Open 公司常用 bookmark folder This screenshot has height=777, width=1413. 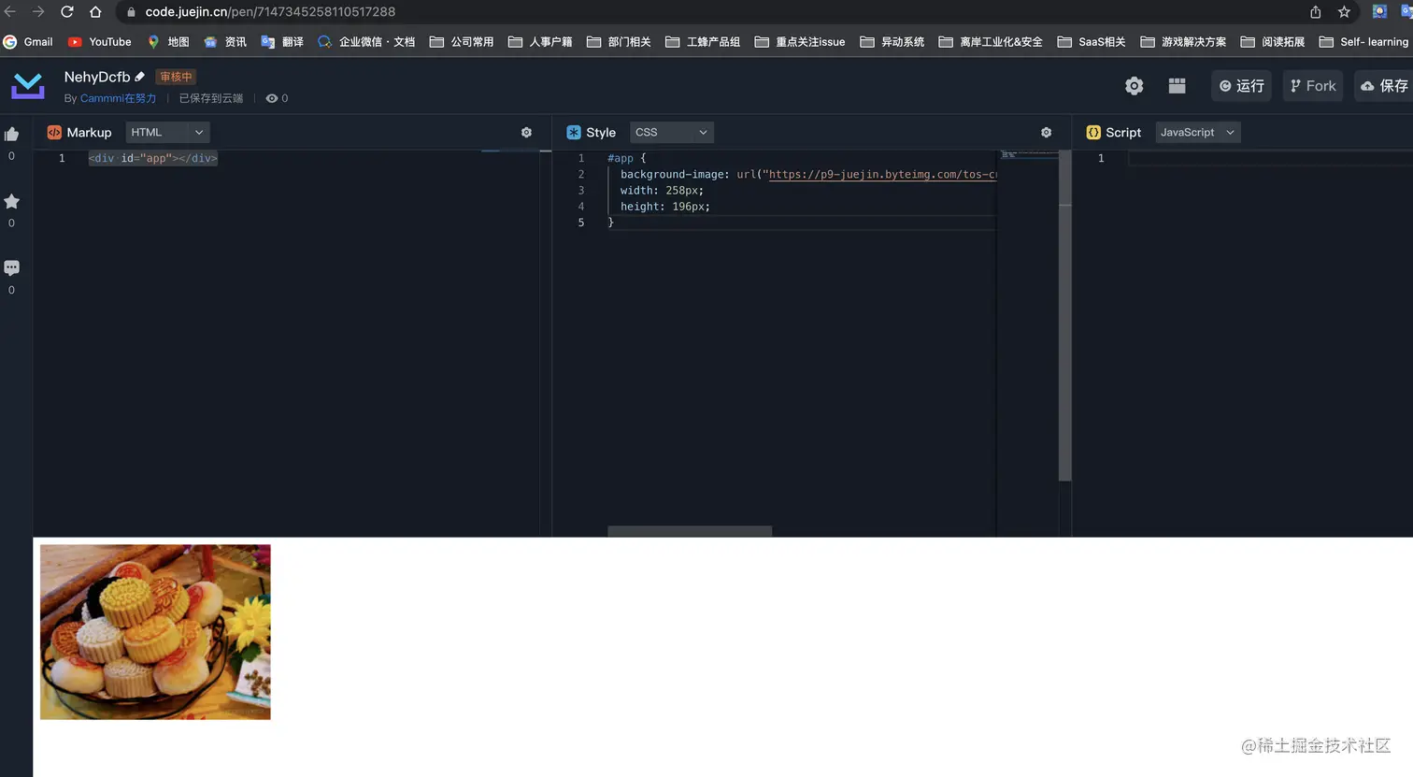462,42
